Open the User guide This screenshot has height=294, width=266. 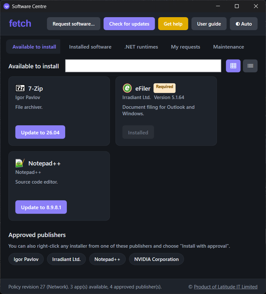[x=209, y=24]
